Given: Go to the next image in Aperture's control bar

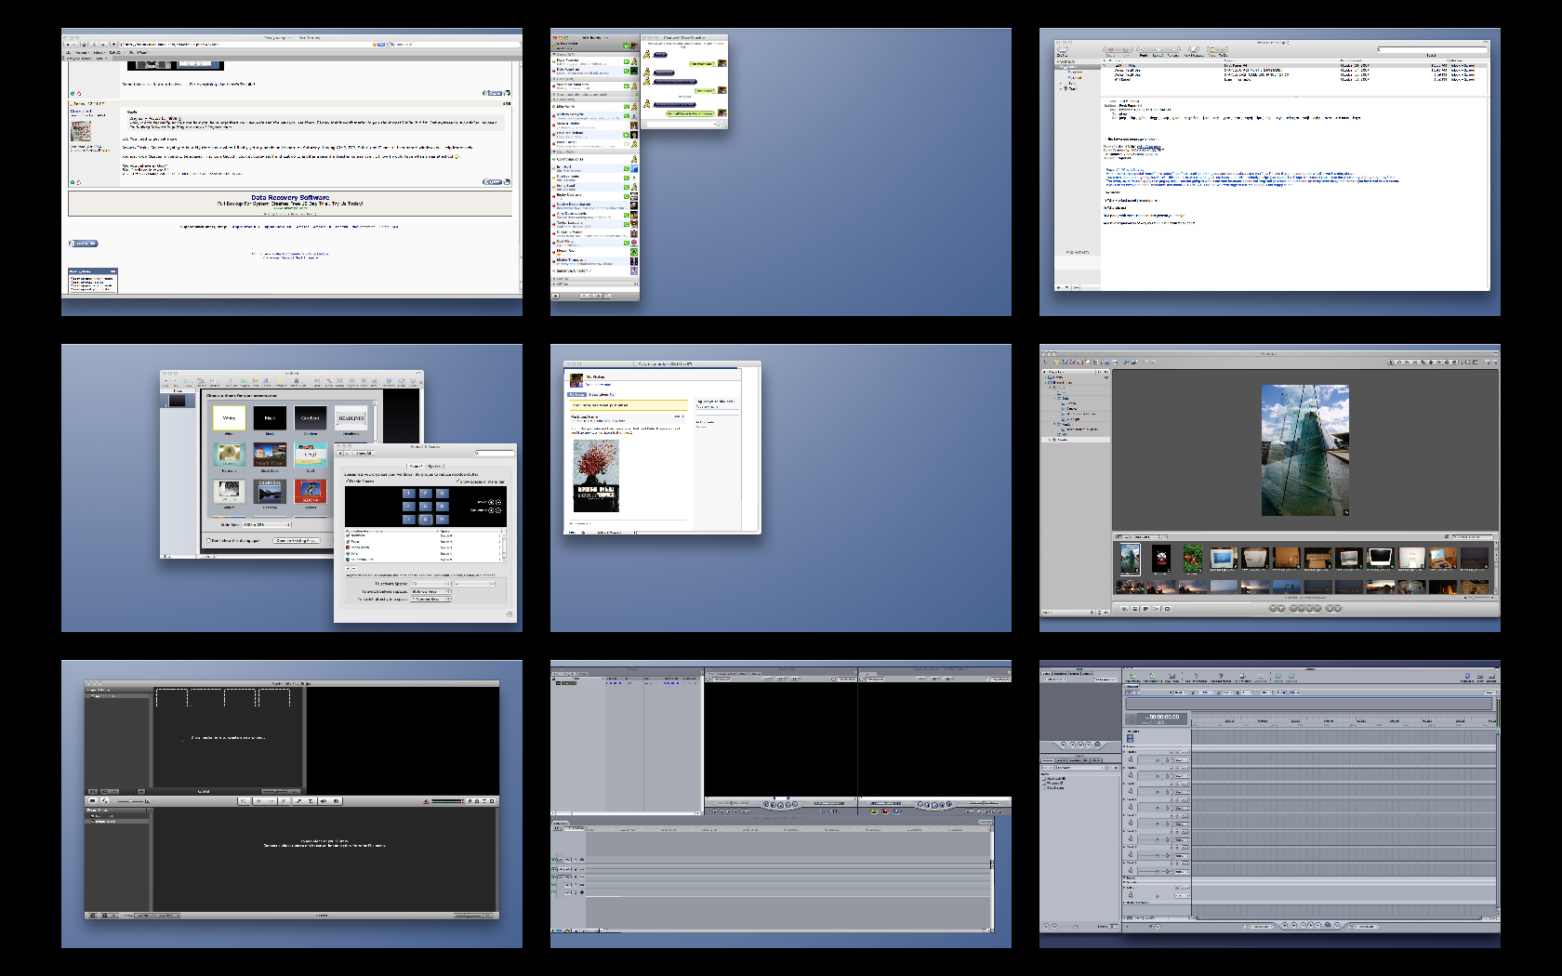Looking at the screenshot, I should (x=1337, y=609).
